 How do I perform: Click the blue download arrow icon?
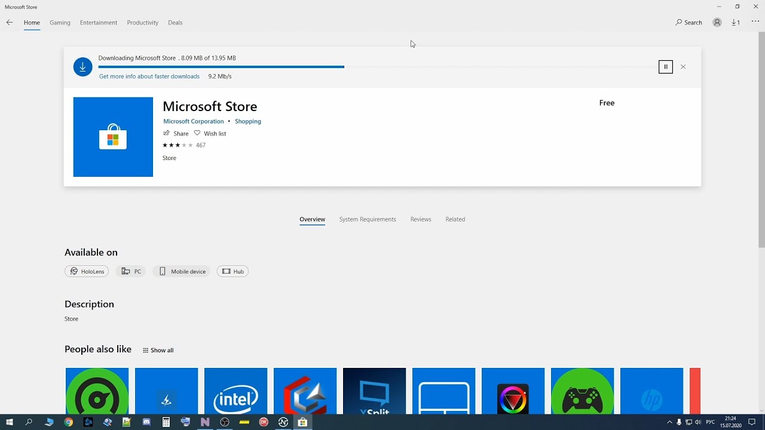82,67
